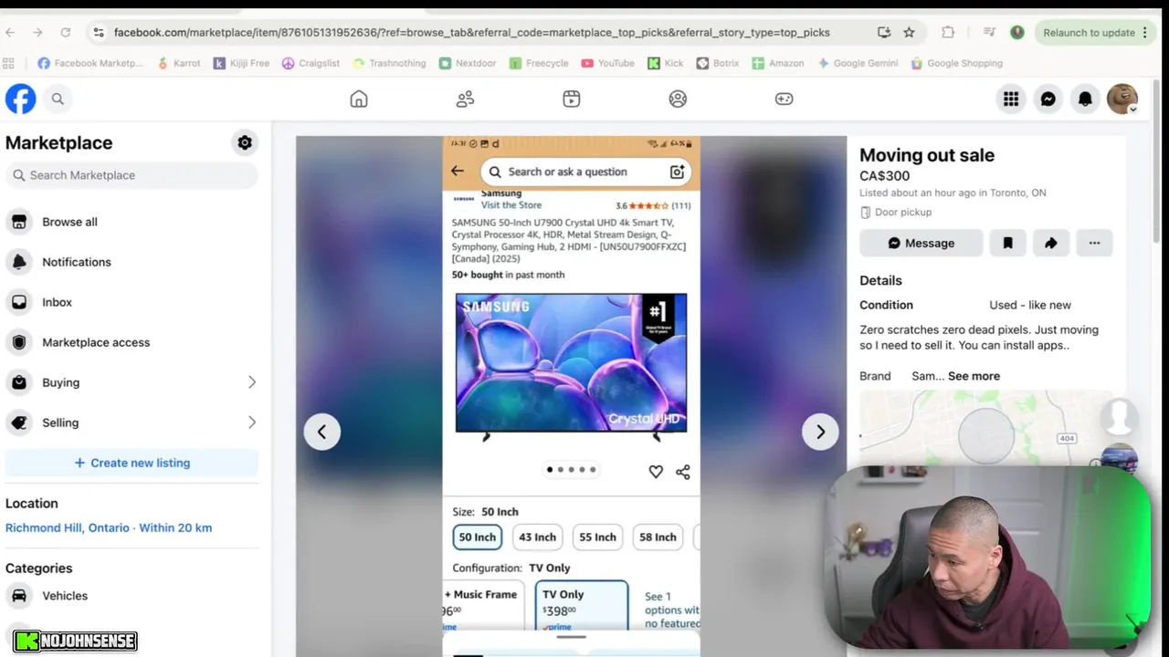
Task: Click the Message seller button
Action: click(921, 243)
